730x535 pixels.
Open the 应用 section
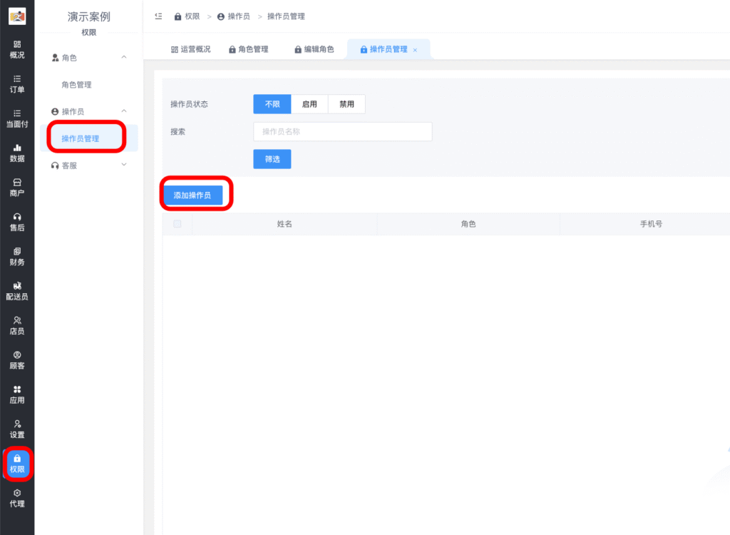coord(16,394)
